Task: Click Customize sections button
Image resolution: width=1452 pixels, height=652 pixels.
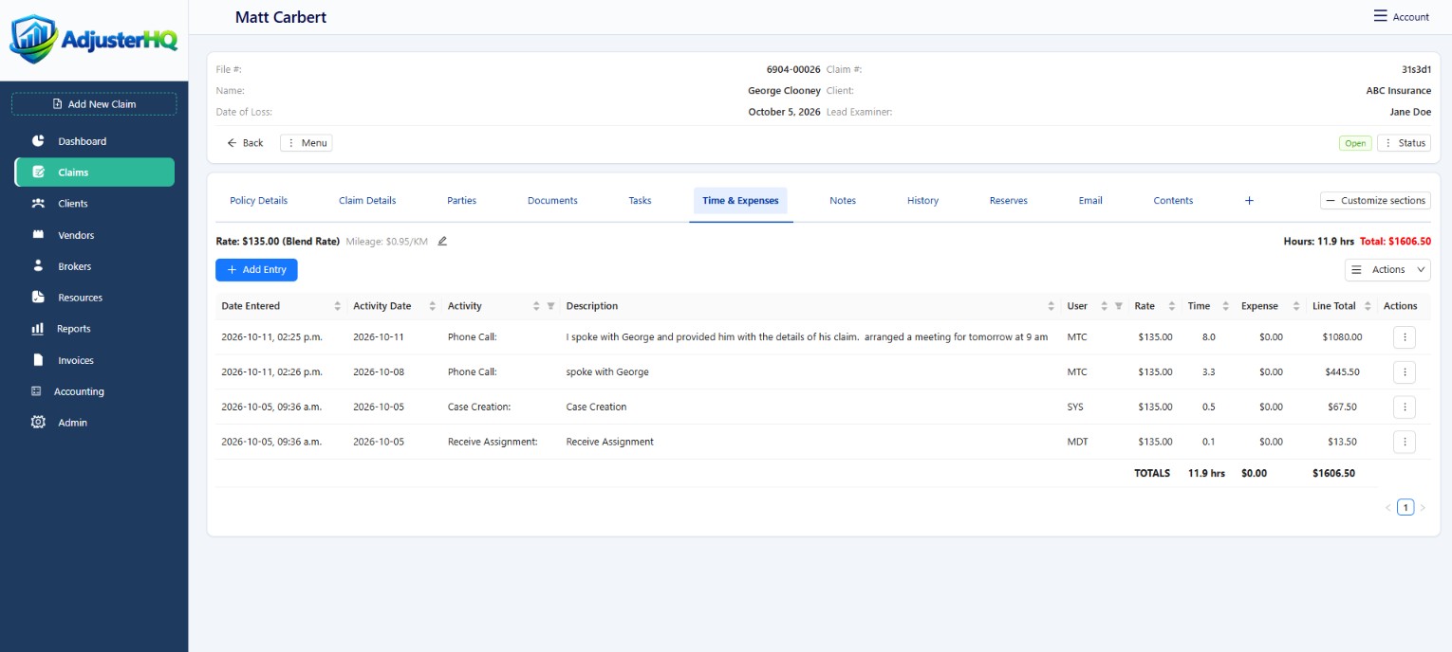Action: pos(1375,201)
